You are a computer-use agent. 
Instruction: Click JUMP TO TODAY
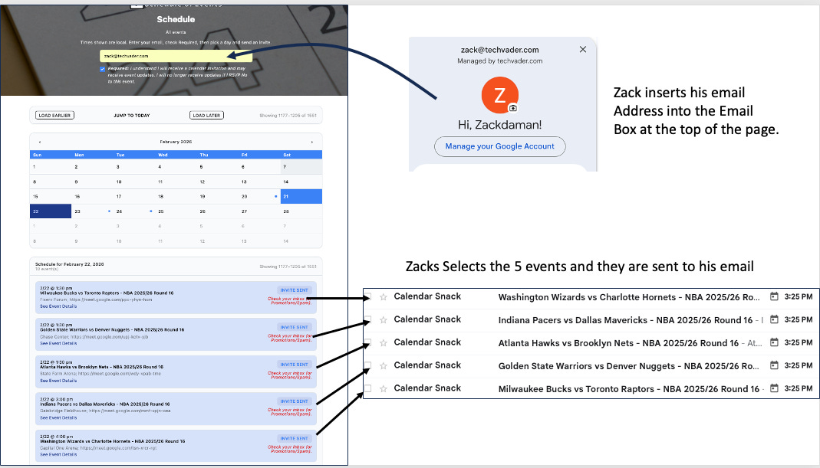(x=132, y=116)
